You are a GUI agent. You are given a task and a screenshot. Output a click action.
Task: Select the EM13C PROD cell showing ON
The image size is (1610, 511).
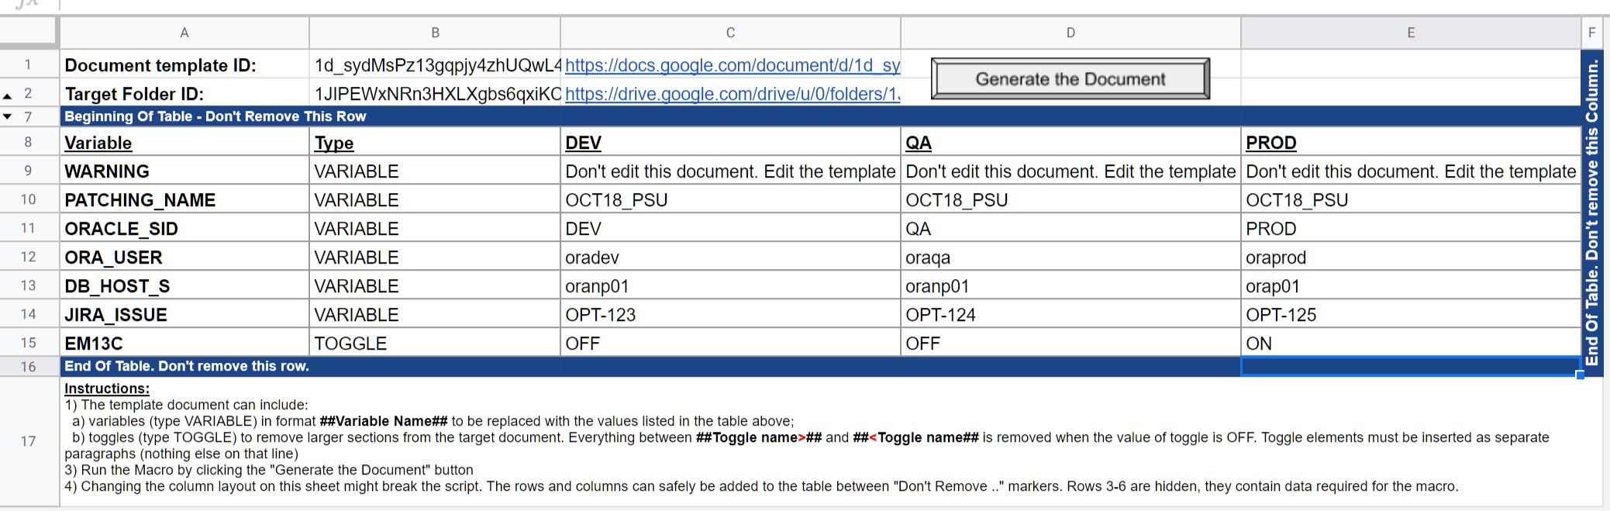coord(1410,344)
